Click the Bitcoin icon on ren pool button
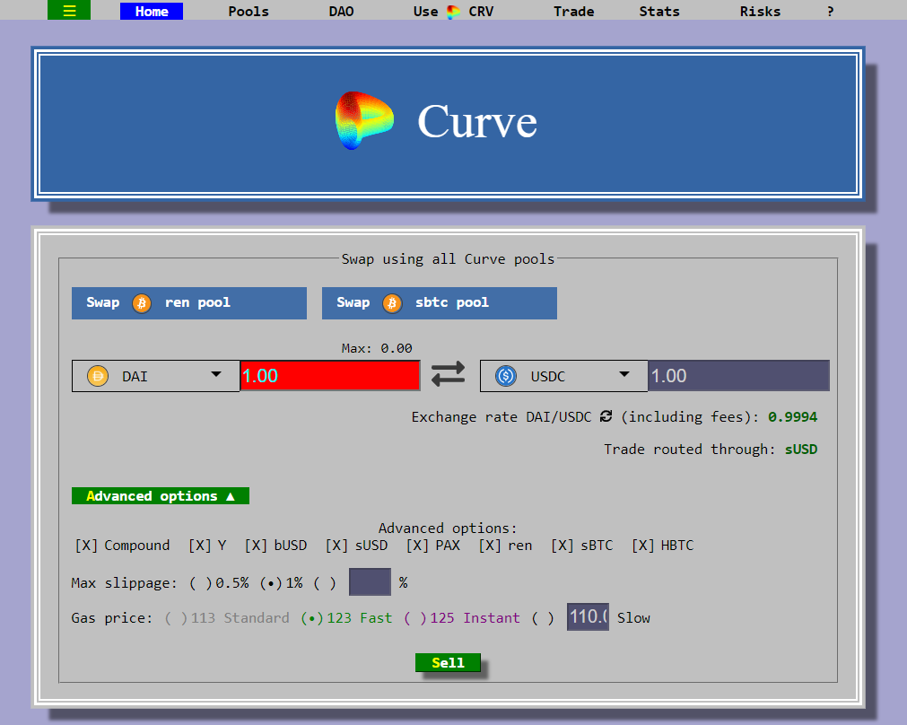Viewport: 907px width, 725px height. 142,303
